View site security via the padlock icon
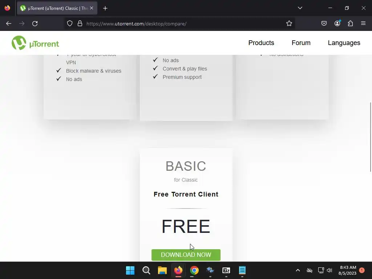This screenshot has width=372, height=279. click(80, 24)
